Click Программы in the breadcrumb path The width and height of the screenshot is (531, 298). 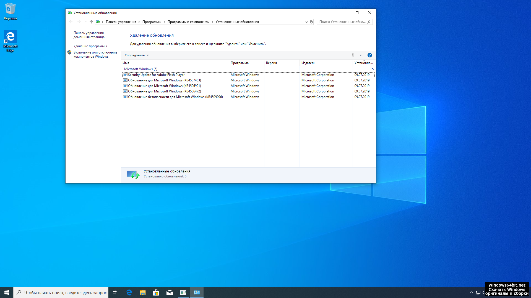tap(152, 22)
